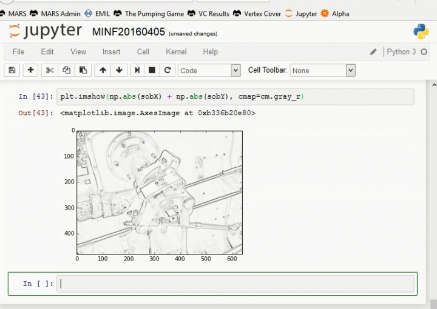Click into the empty input cell

(235, 284)
